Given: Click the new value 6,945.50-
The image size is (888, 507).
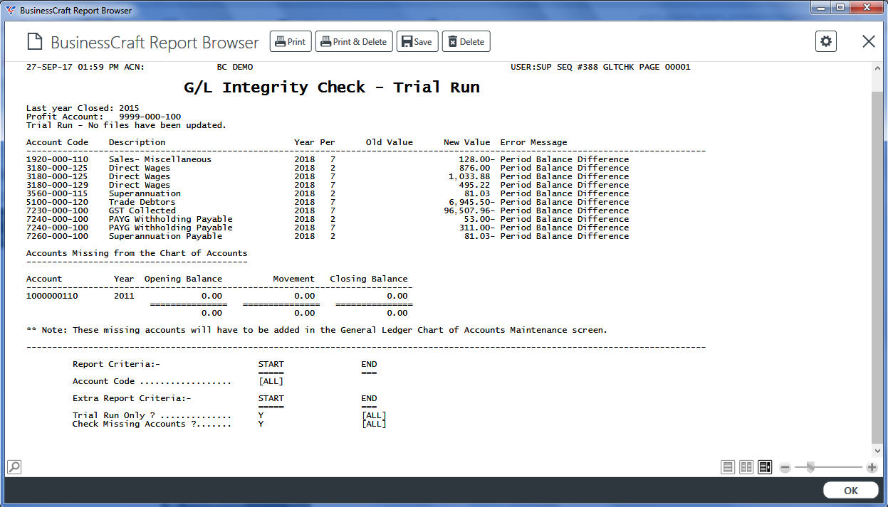Looking at the screenshot, I should 472,202.
